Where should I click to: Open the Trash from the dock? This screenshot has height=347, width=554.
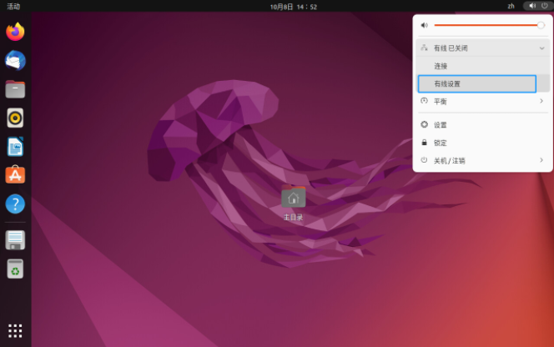tap(15, 269)
